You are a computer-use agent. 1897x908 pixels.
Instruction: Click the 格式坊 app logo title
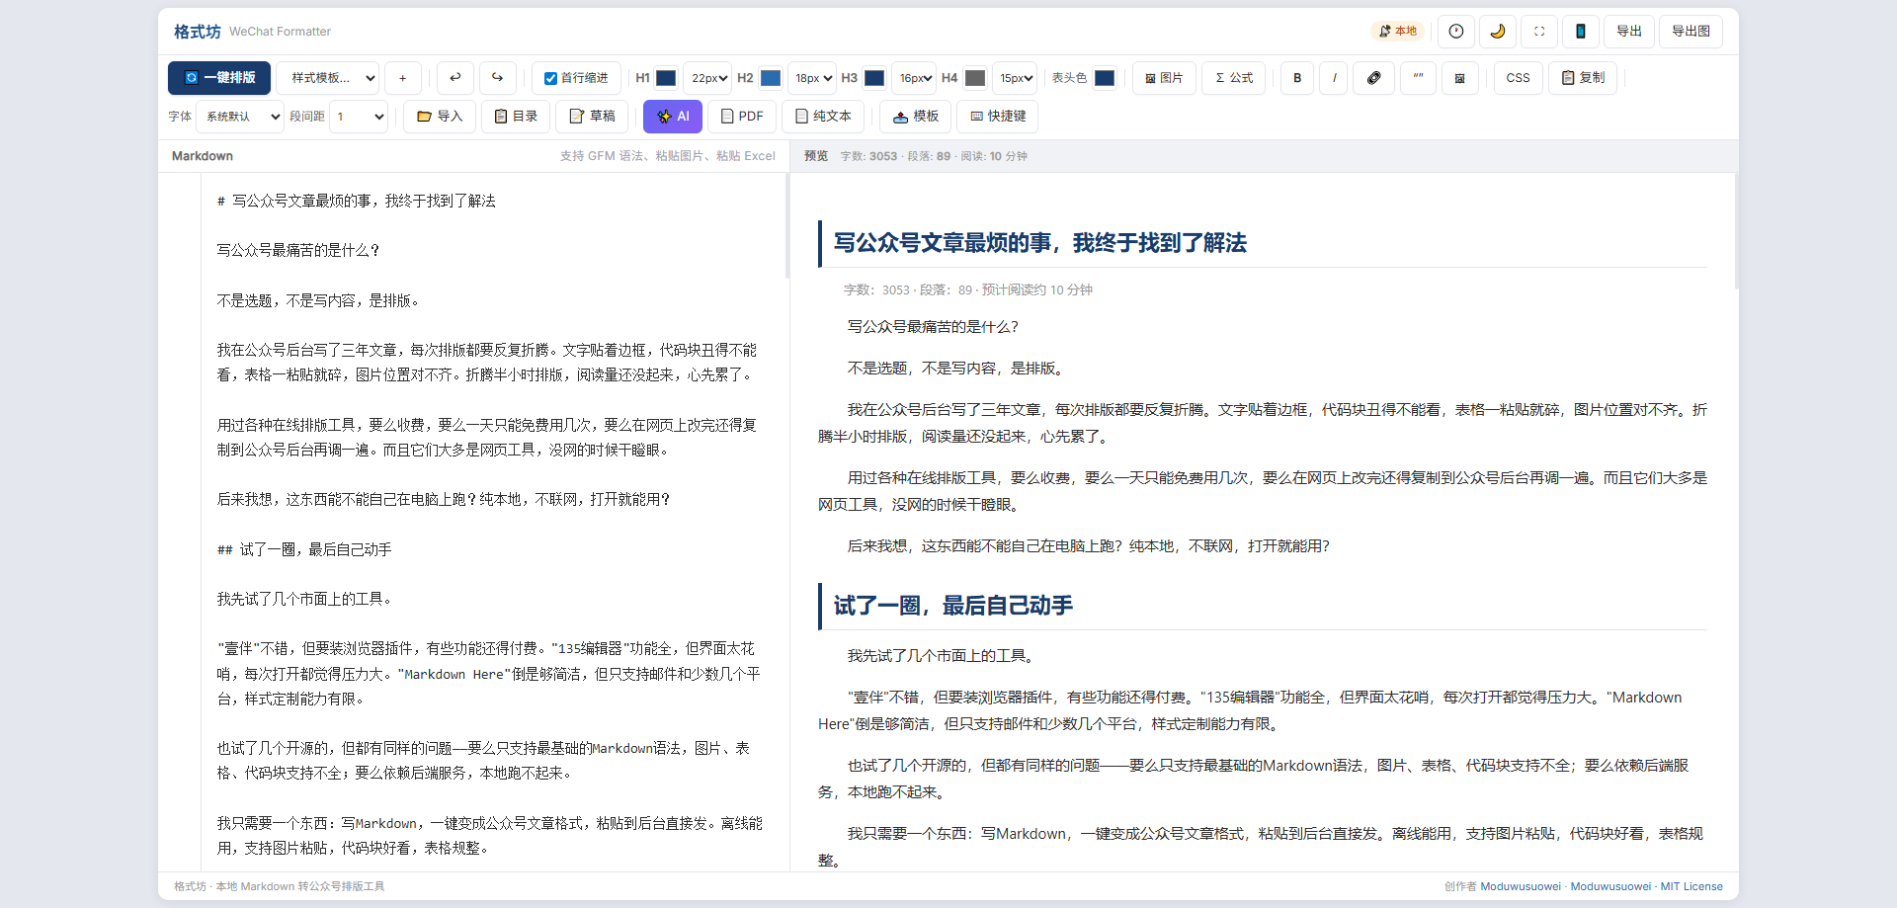point(198,32)
